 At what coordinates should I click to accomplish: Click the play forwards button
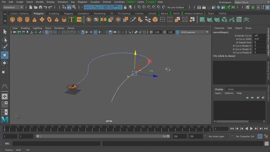(x=251, y=128)
